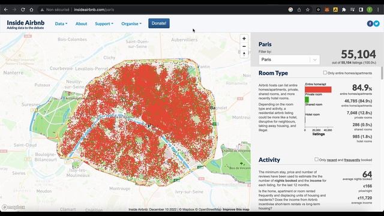Go back to the previous page
Image resolution: width=384 pixels, height=216 pixels.
(x=5, y=10)
